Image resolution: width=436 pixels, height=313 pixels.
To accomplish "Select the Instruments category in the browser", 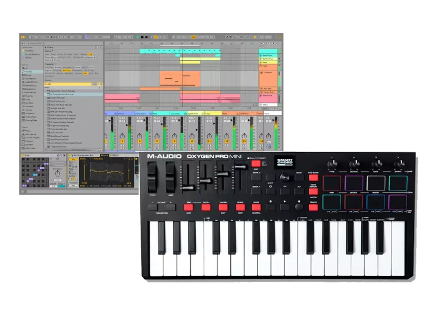I will [31, 78].
